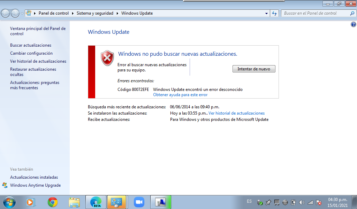
Task: Restore down the Windows Update window
Action: (x=339, y=3)
